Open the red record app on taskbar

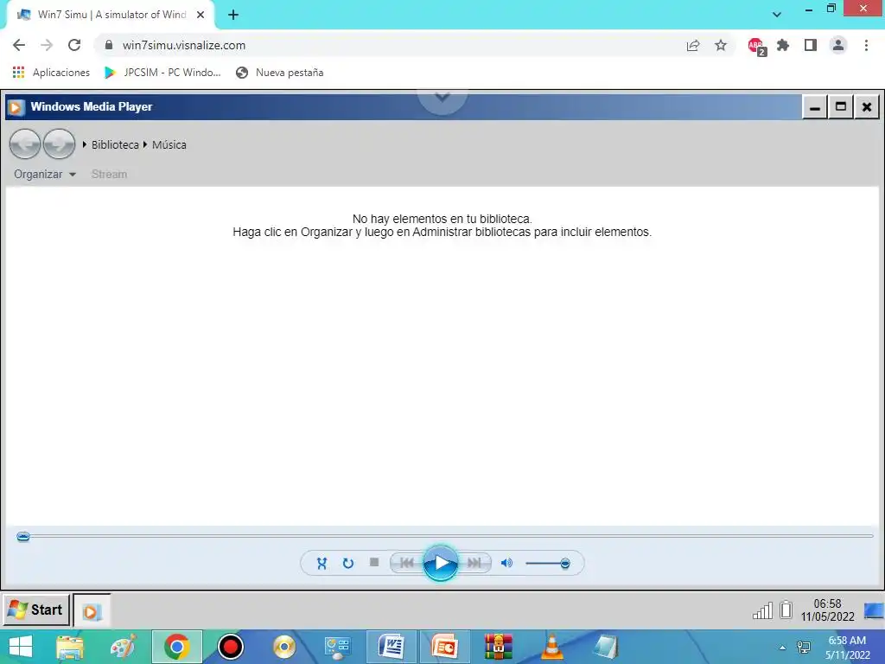(x=230, y=647)
